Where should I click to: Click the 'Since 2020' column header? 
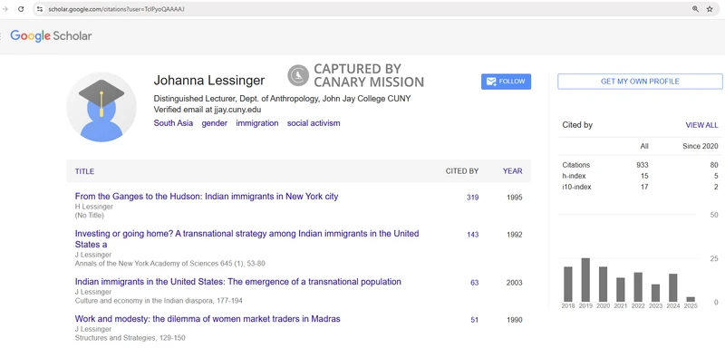(701, 146)
